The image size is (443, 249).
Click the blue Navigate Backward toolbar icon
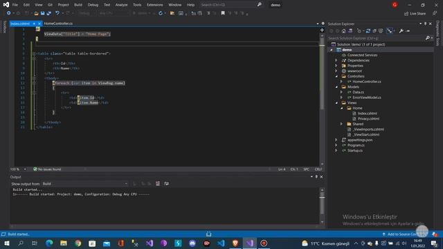[9, 13]
